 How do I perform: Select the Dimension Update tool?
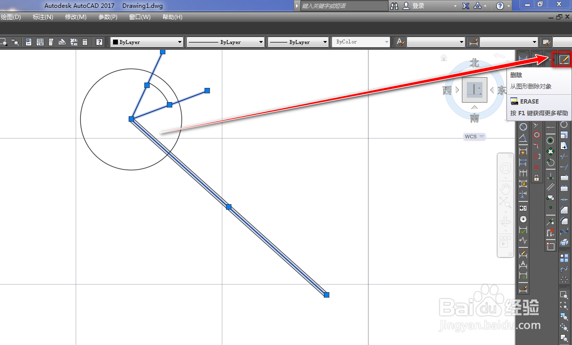point(523,275)
